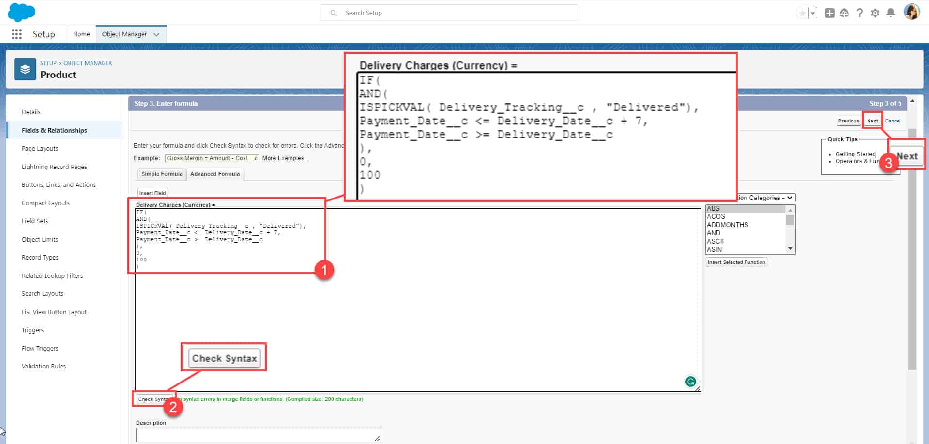Screen dimensions: 929x444
Task: Open the Function Categories dropdown
Action: tap(762, 198)
